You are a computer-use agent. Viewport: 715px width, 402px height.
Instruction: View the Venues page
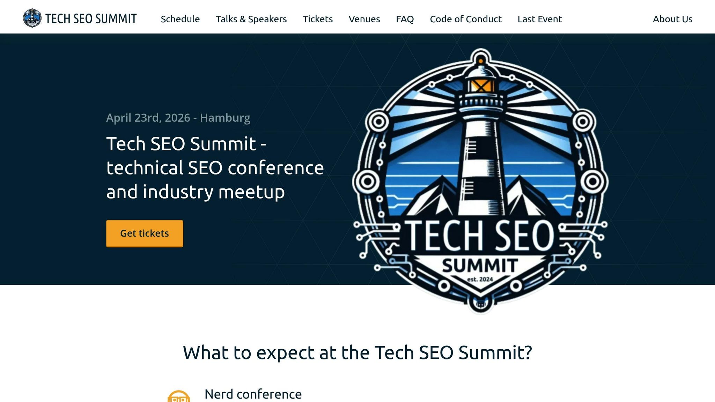(364, 19)
